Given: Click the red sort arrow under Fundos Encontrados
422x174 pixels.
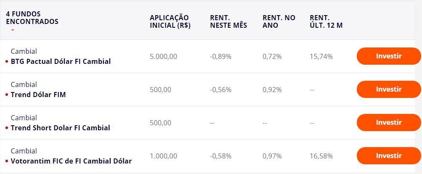Looking at the screenshot, I should point(13,30).
